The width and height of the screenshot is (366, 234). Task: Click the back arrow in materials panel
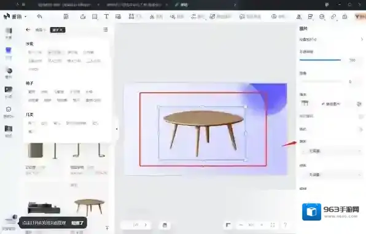28,29
